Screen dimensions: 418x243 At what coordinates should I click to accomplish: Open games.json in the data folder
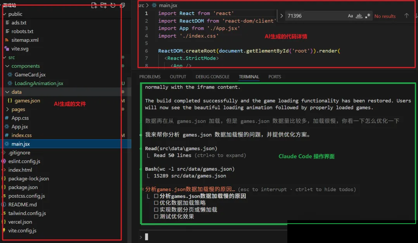[x=27, y=101]
